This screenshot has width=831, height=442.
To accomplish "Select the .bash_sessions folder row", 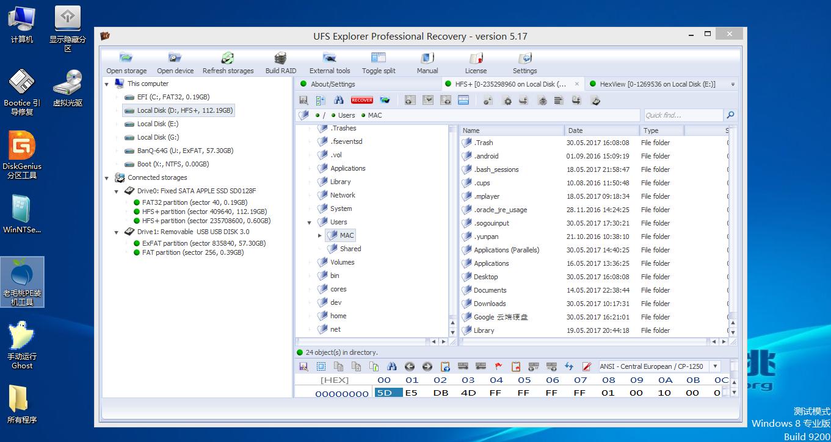I will 496,169.
